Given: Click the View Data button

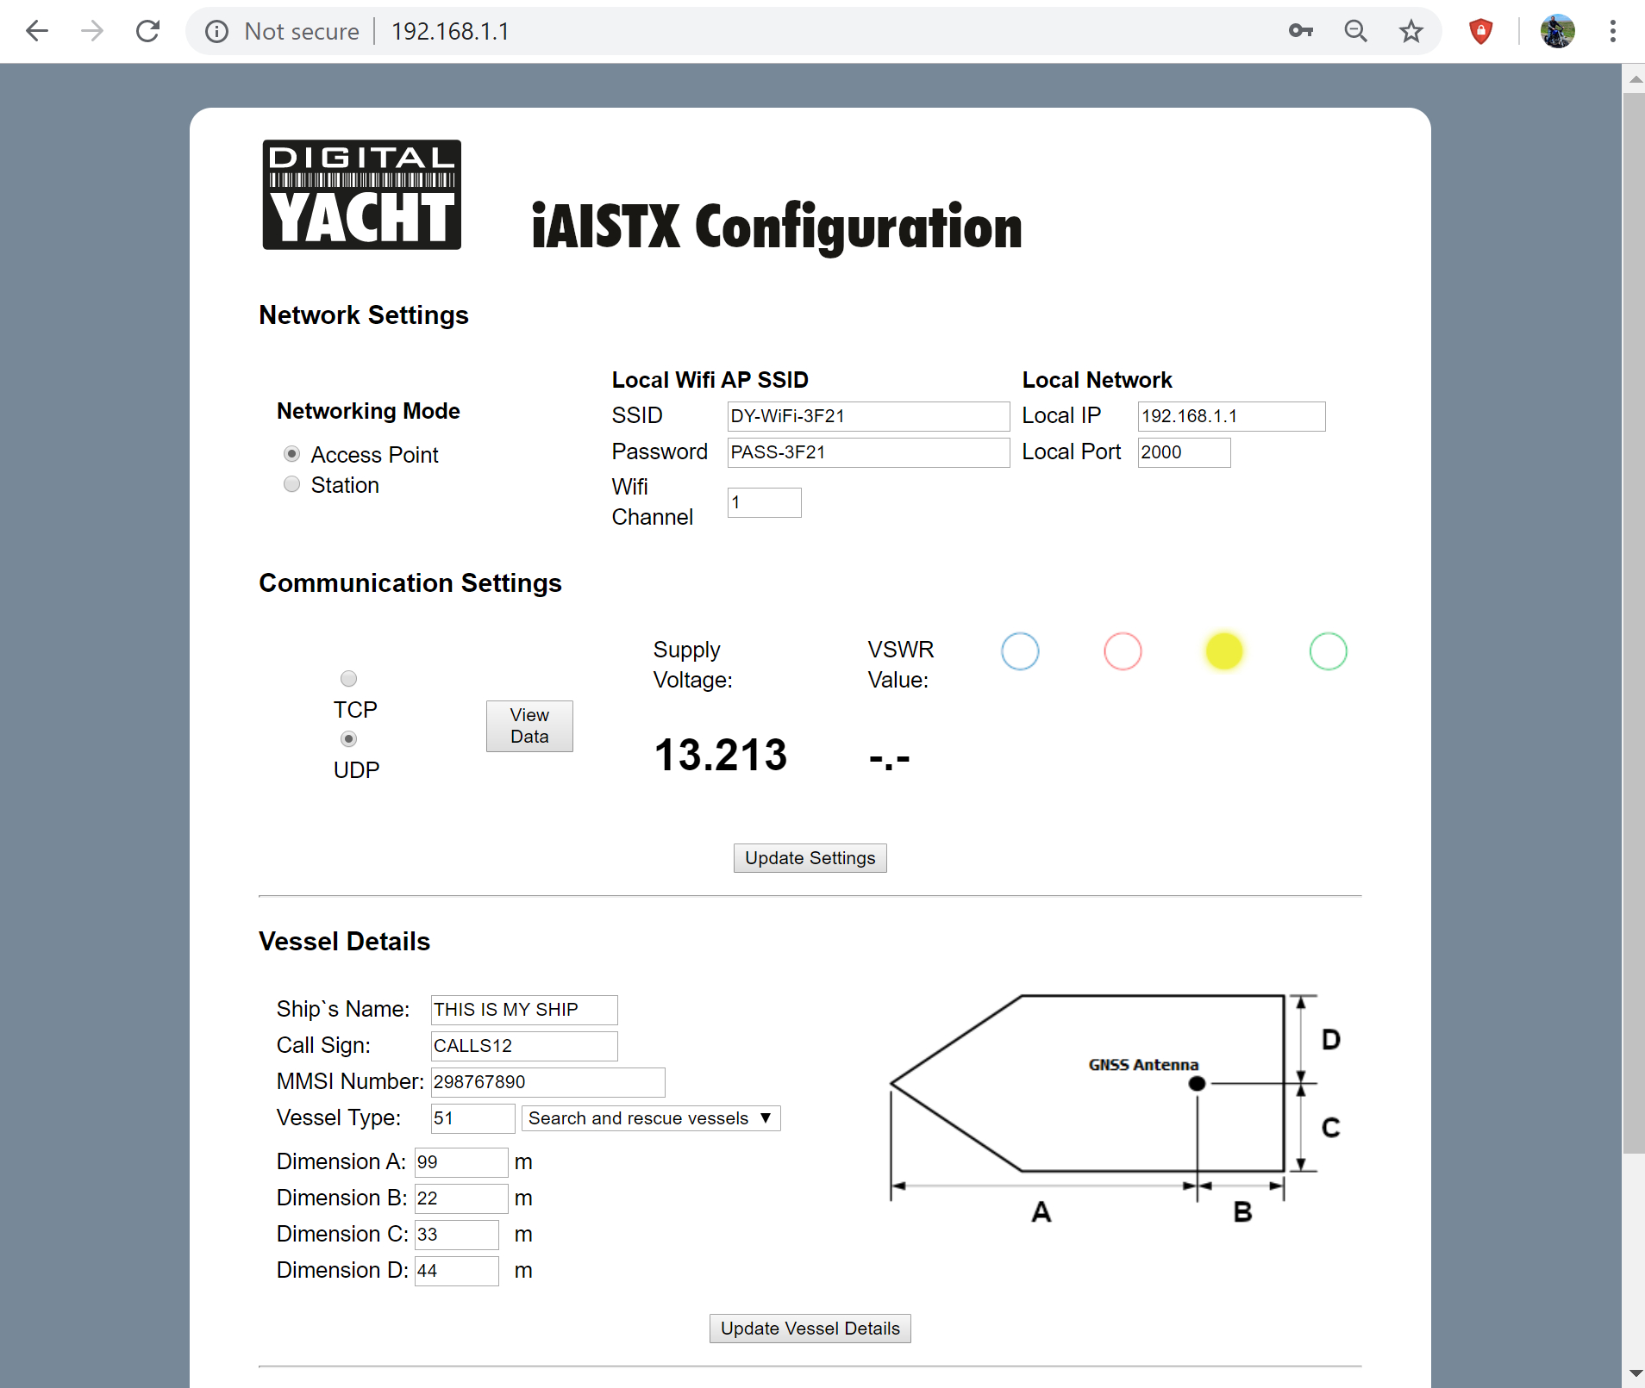Looking at the screenshot, I should (529, 725).
